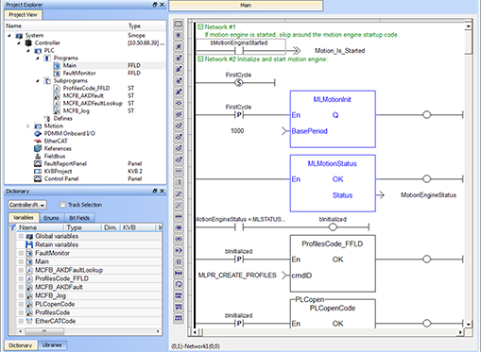Expand the Motion tree node
Screen dimensions: 481x352
click(x=28, y=126)
